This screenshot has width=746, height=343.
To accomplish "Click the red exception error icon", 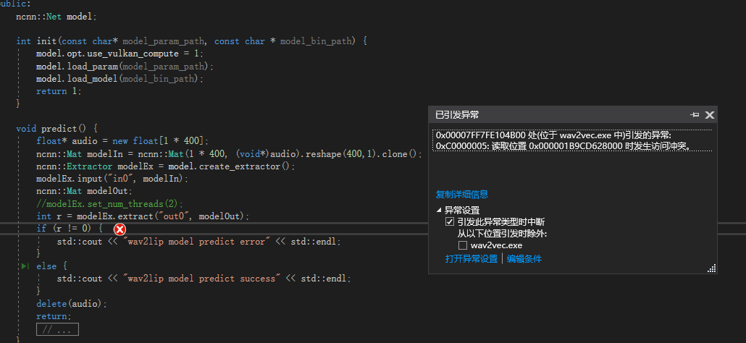I will click(120, 229).
